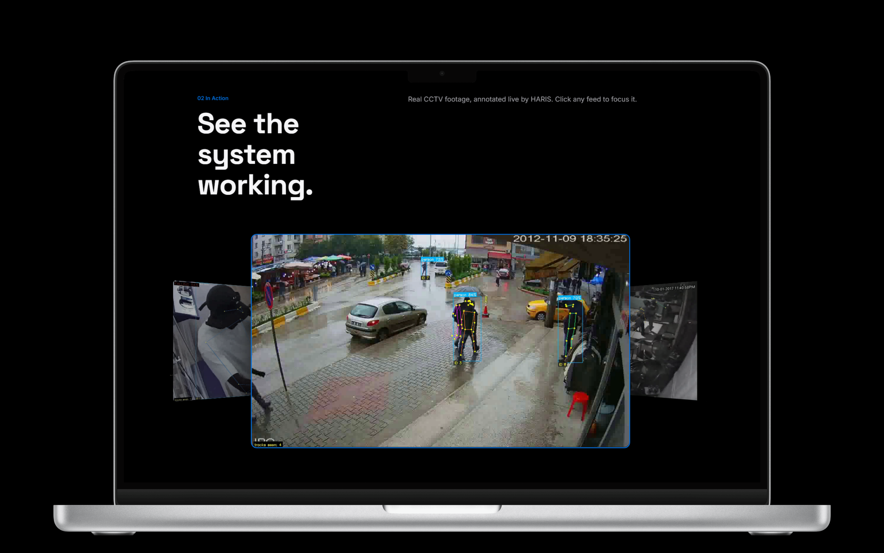Viewport: 884px width, 553px height.
Task: Click the 'tracks seen: 4' overlay text
Action: click(x=268, y=445)
